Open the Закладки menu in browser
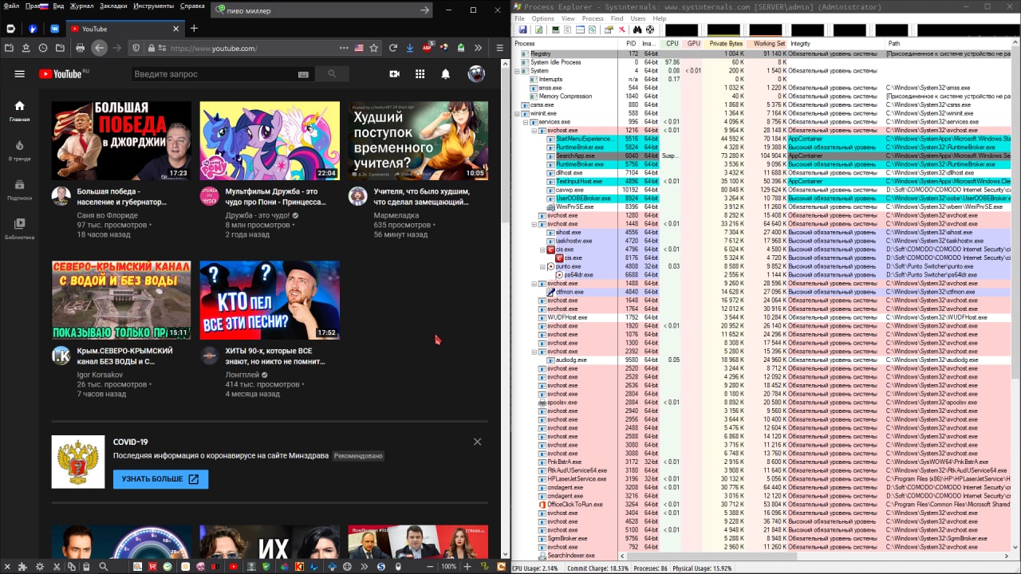 coord(112,6)
